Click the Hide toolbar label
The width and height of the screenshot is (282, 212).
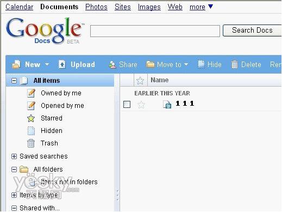pyautogui.click(x=215, y=64)
